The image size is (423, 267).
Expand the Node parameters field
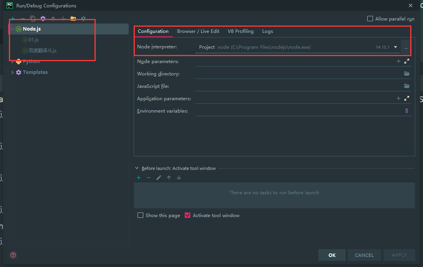(x=407, y=62)
